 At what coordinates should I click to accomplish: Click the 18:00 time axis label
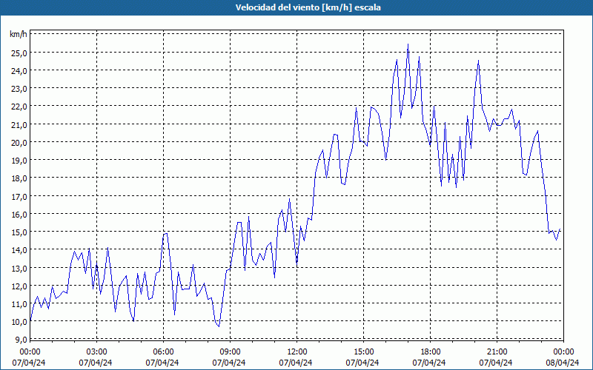[x=431, y=352]
